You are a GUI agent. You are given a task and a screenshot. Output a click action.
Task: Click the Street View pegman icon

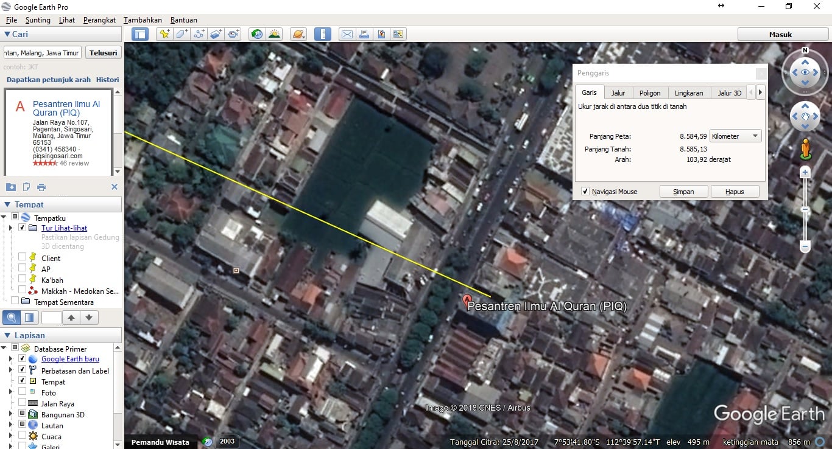tap(805, 148)
